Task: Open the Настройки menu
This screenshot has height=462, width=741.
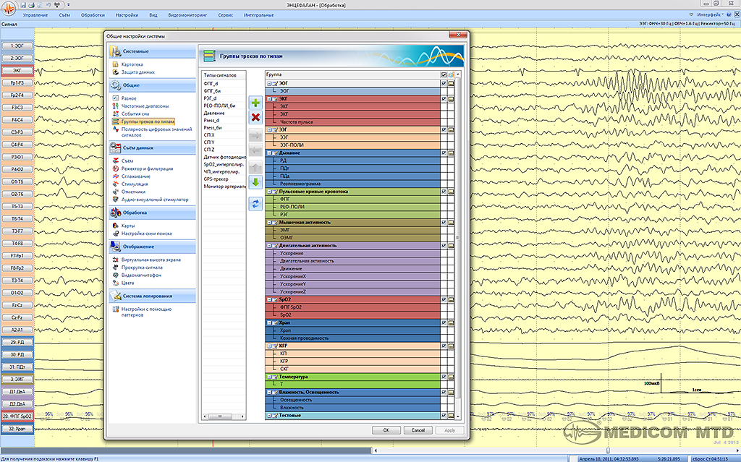Action: point(127,15)
